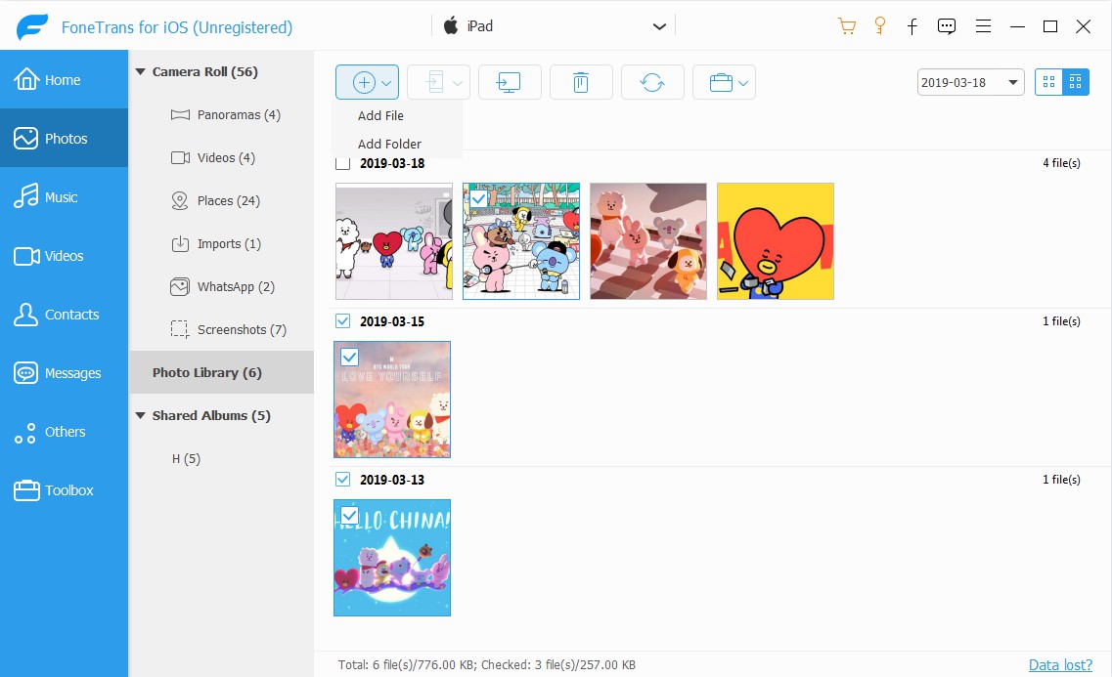Uncheck the Love Yourself photo checkbox
The height and width of the screenshot is (677, 1112).
349,357
